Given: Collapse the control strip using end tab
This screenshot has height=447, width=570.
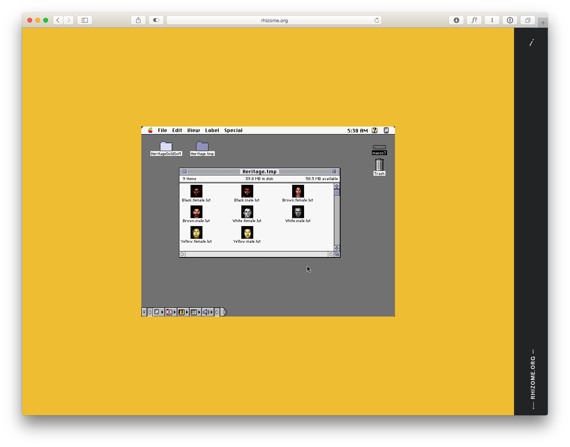Looking at the screenshot, I should click(223, 312).
